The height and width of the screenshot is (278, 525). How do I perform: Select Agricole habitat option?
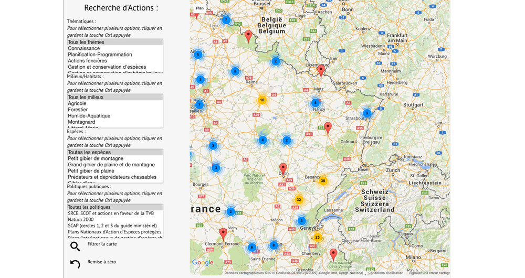[115, 103]
